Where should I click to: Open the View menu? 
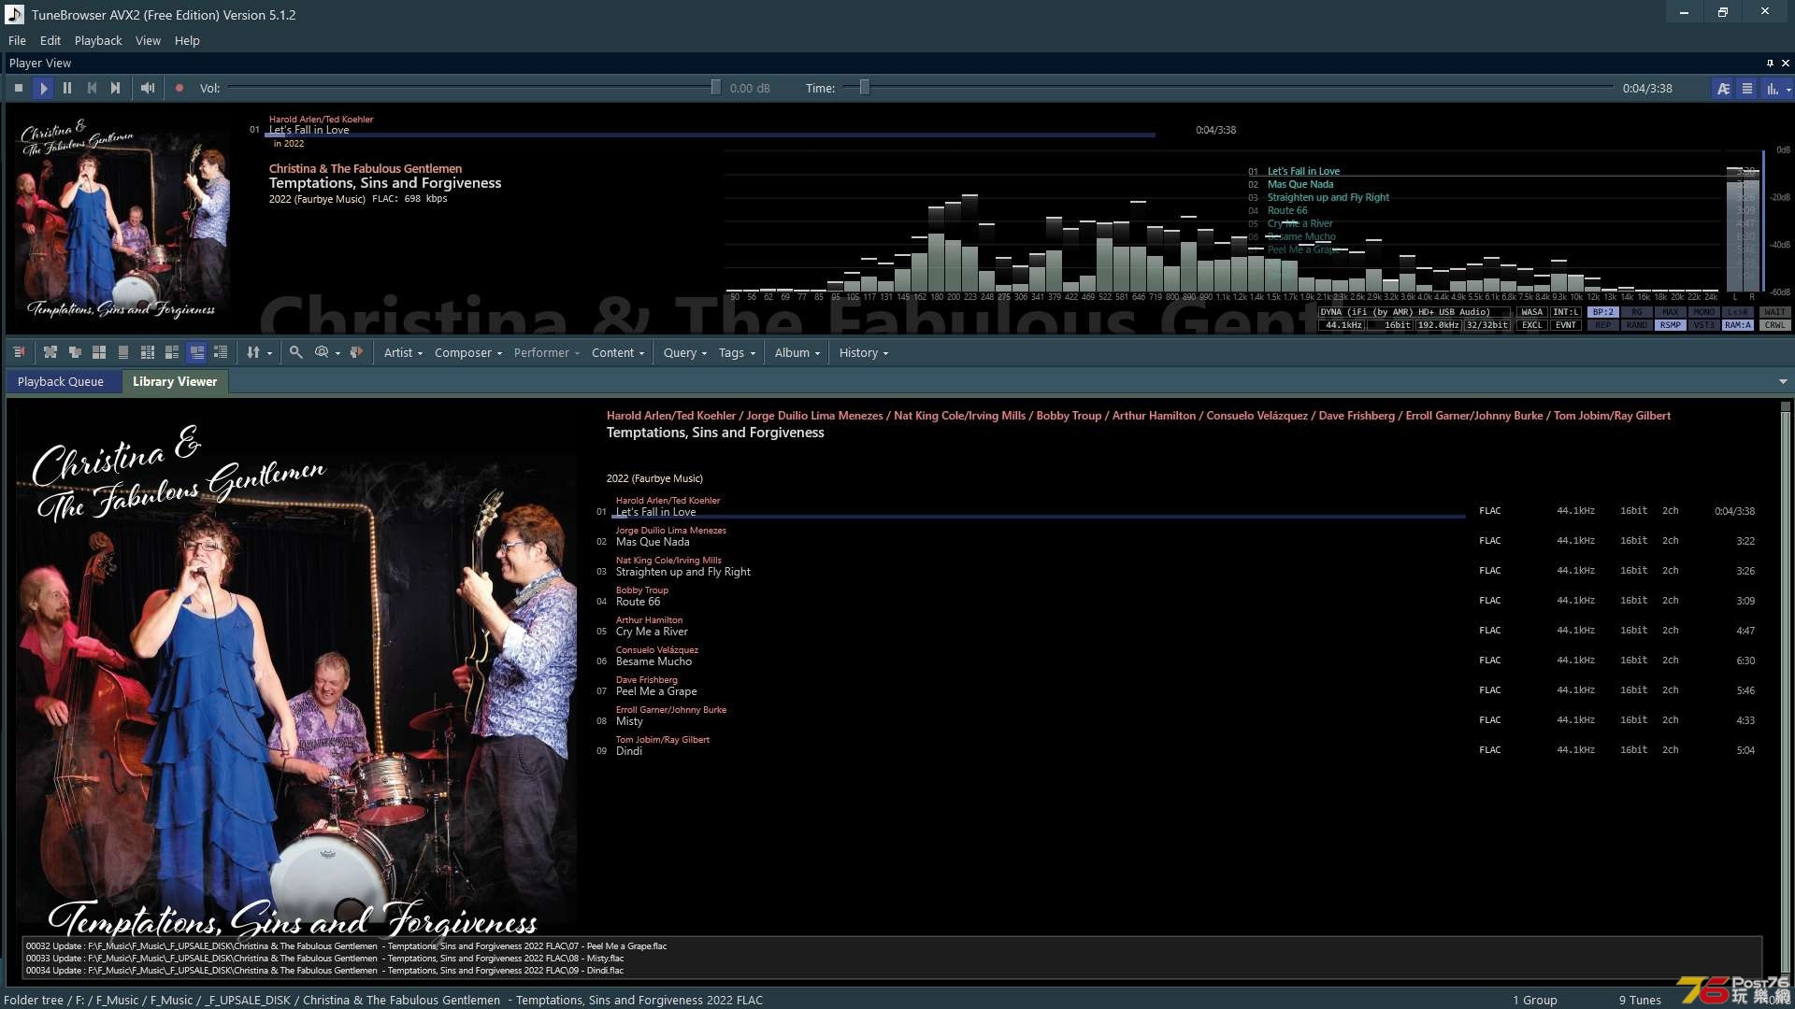tap(148, 40)
